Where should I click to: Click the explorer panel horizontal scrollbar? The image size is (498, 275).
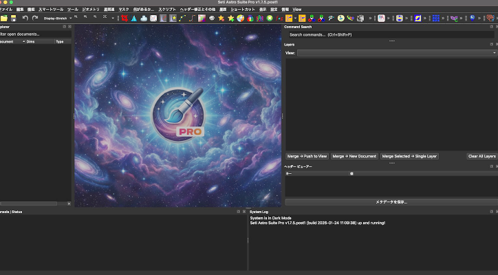pyautogui.click(x=33, y=203)
